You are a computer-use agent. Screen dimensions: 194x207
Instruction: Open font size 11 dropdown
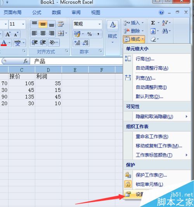[23, 24]
